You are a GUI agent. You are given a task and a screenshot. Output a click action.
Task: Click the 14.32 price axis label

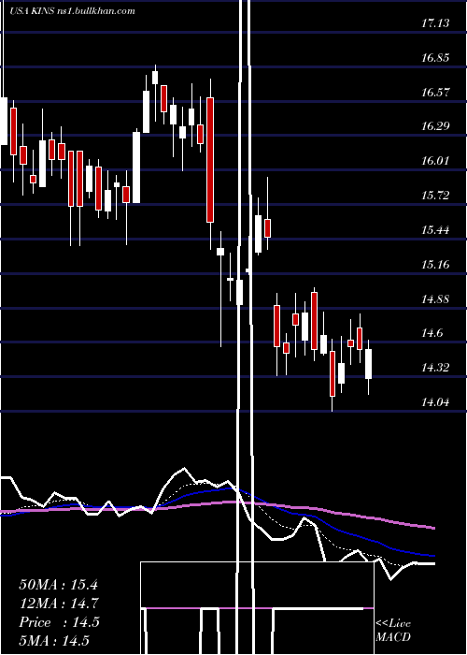tap(435, 368)
